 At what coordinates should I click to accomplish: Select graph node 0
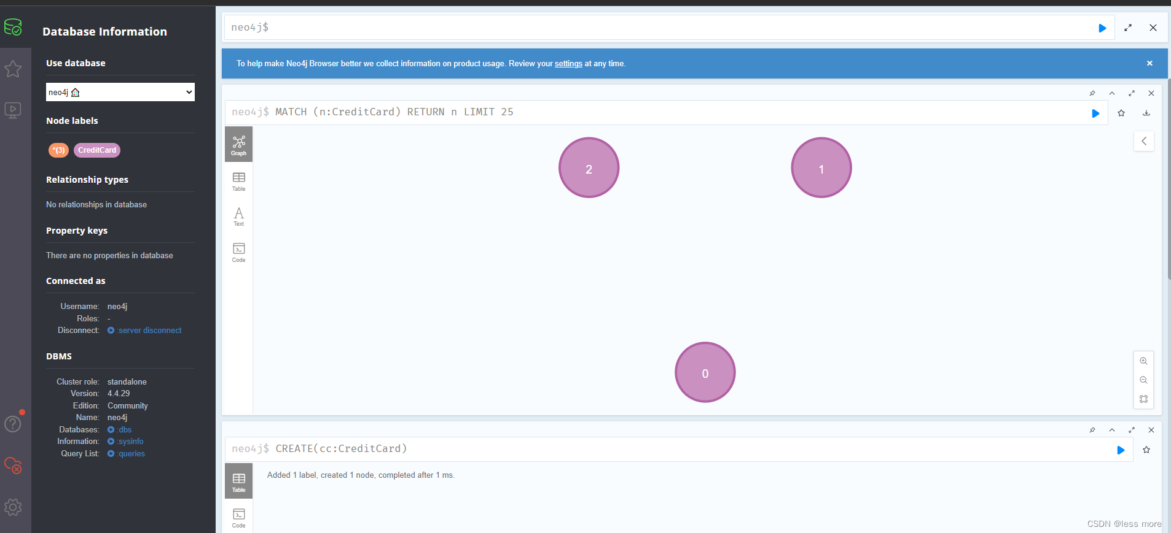coord(705,372)
